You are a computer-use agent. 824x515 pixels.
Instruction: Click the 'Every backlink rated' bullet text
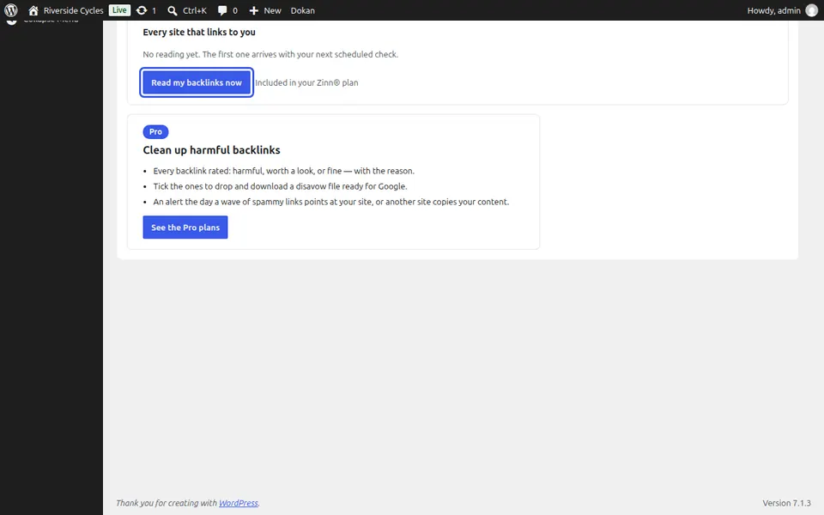click(x=284, y=171)
